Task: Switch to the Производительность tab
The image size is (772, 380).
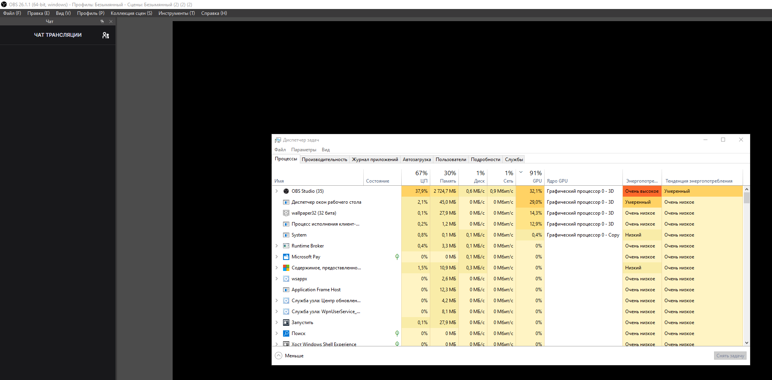Action: pyautogui.click(x=324, y=159)
